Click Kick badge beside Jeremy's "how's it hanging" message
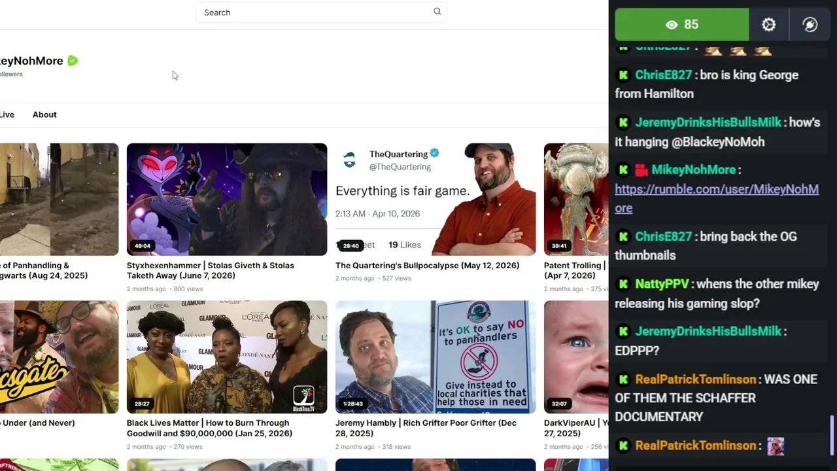The height and width of the screenshot is (471, 837). tap(623, 122)
